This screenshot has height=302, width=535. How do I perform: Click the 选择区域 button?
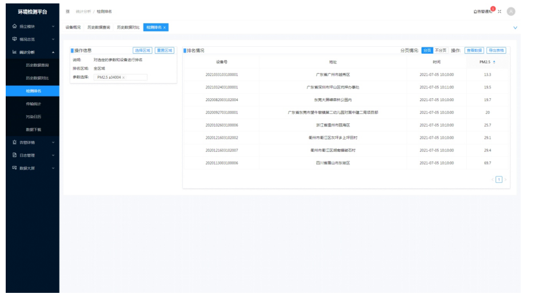(x=142, y=50)
